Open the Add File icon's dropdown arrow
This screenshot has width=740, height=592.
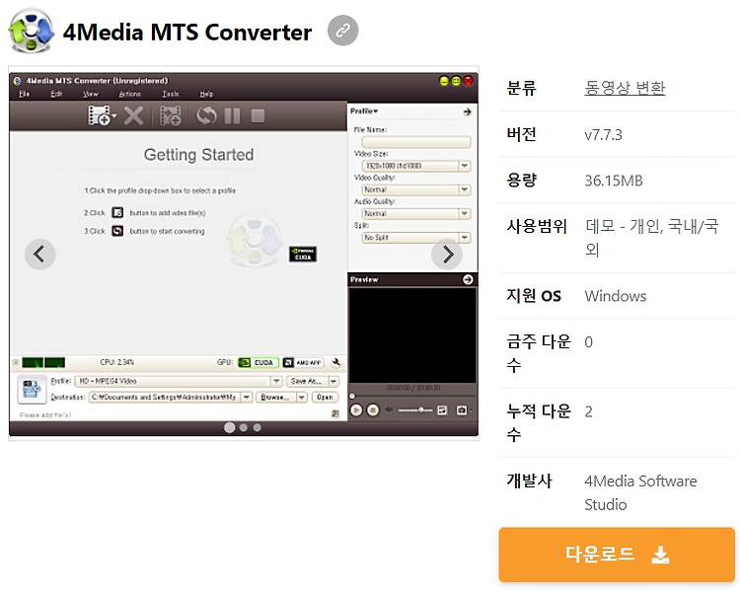click(114, 115)
